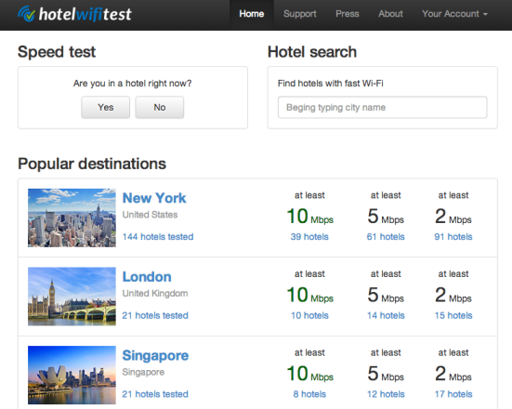
Task: Open the Singapore skyline thumbnail
Action: pos(72,375)
